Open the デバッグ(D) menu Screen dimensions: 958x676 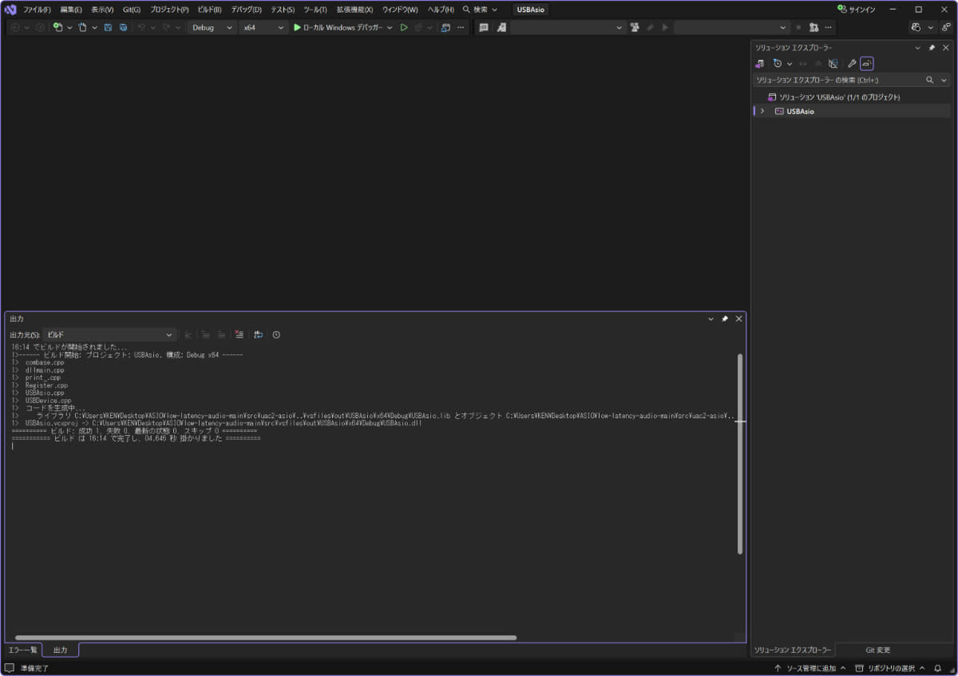[246, 10]
